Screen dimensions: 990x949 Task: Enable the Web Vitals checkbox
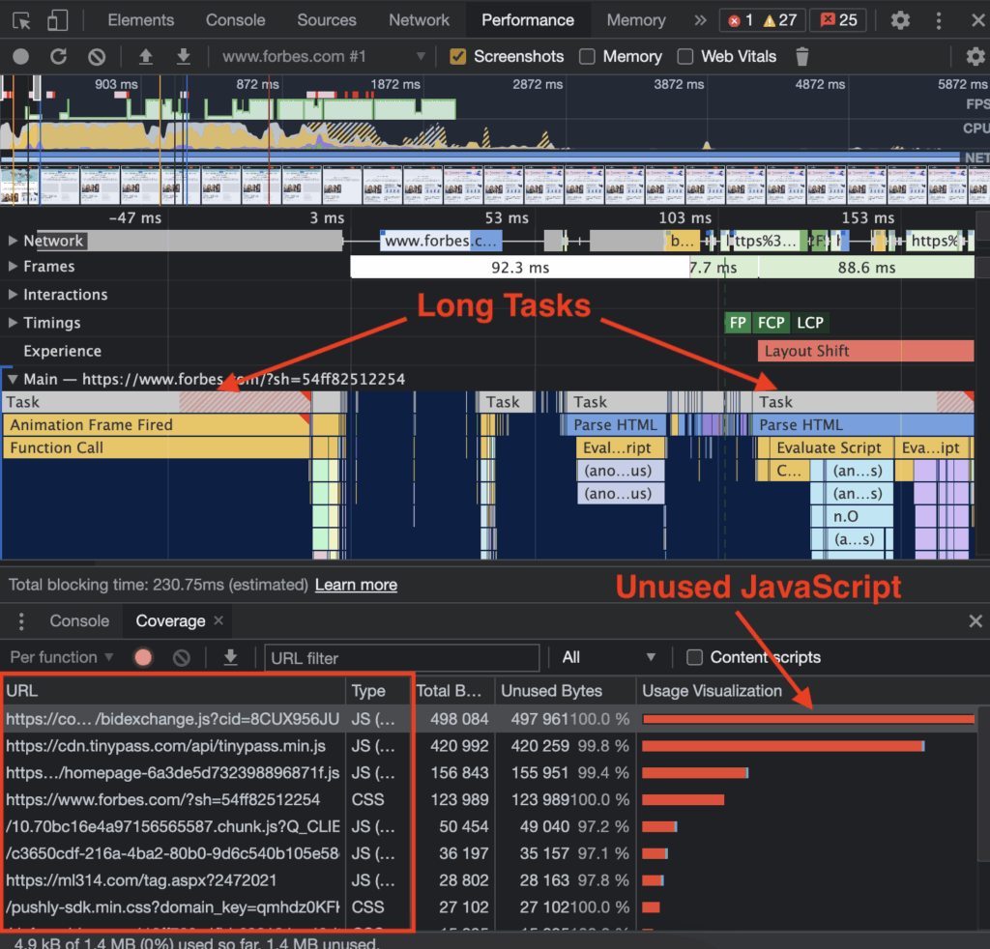(685, 56)
